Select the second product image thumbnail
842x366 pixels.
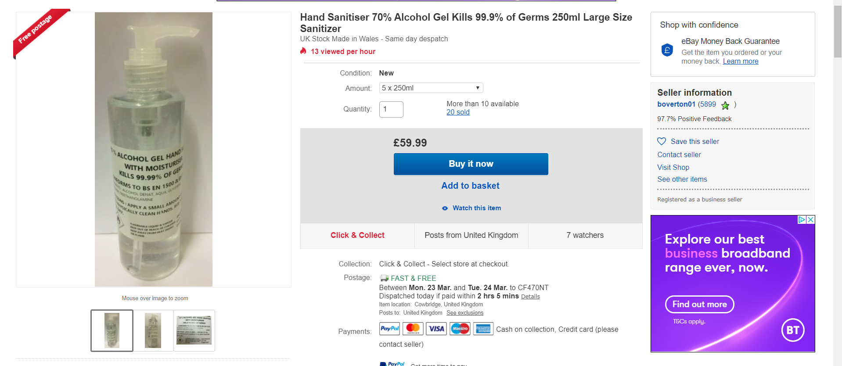click(153, 330)
